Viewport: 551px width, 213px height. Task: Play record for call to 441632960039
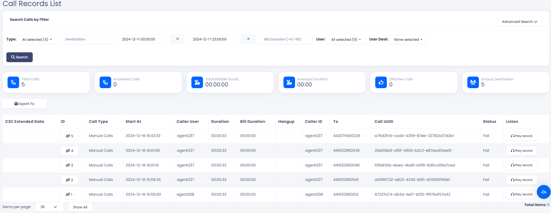coord(521,151)
